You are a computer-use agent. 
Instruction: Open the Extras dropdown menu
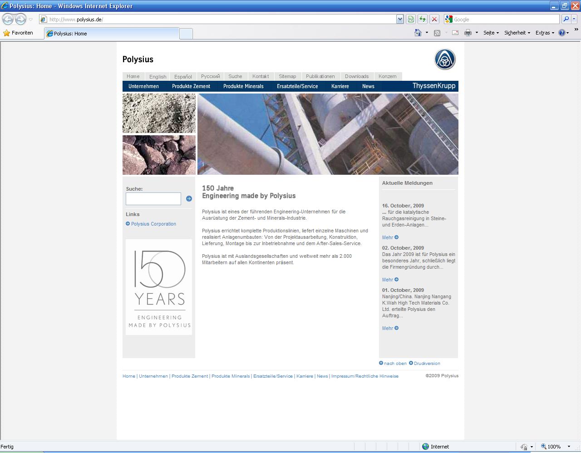(544, 33)
